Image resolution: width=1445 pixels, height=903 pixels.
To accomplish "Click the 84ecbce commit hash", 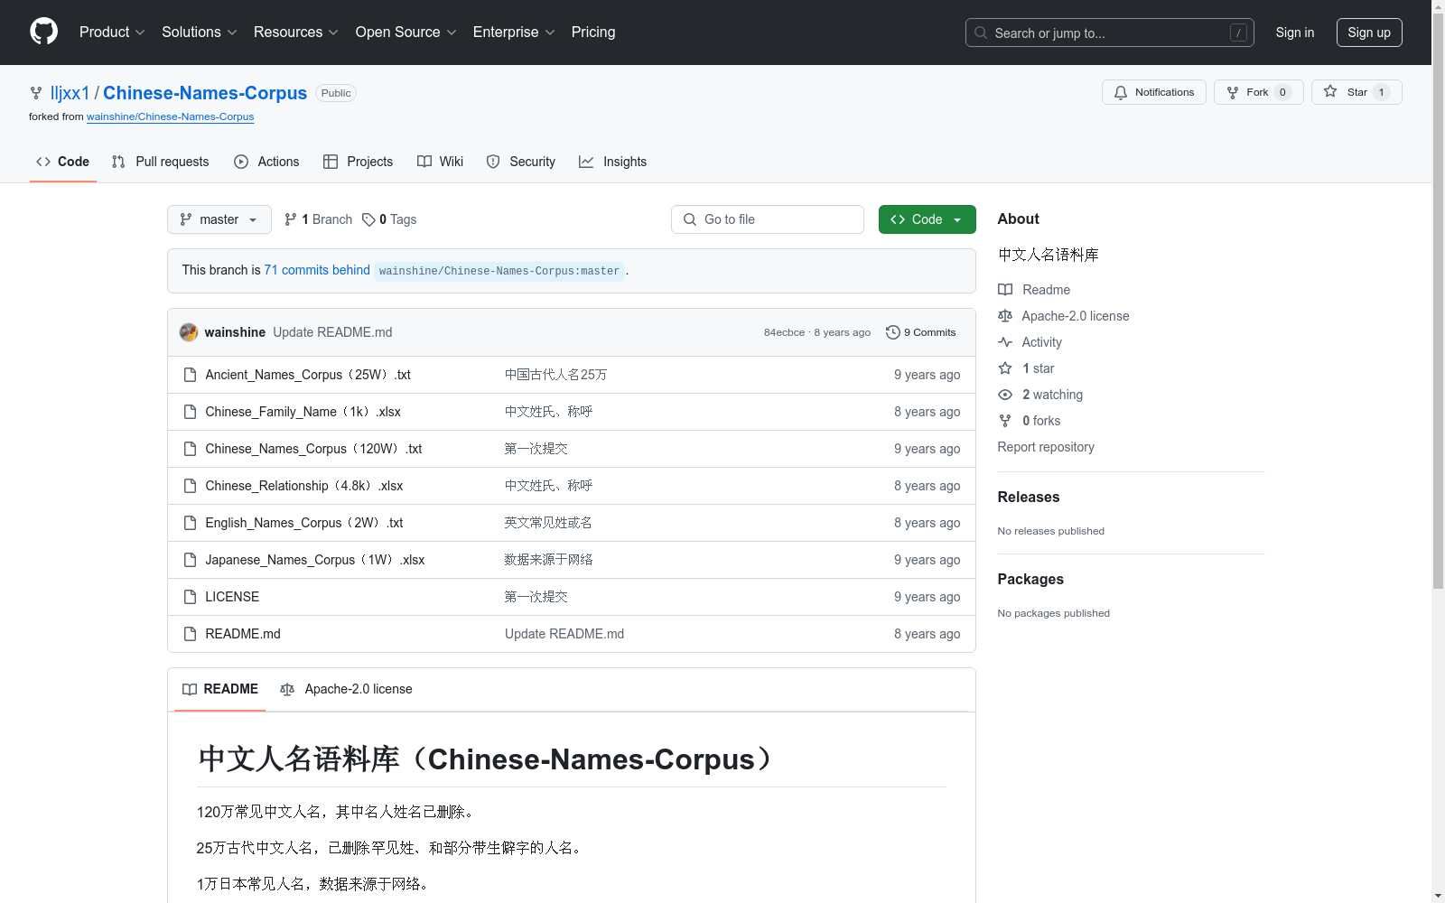I will (784, 332).
